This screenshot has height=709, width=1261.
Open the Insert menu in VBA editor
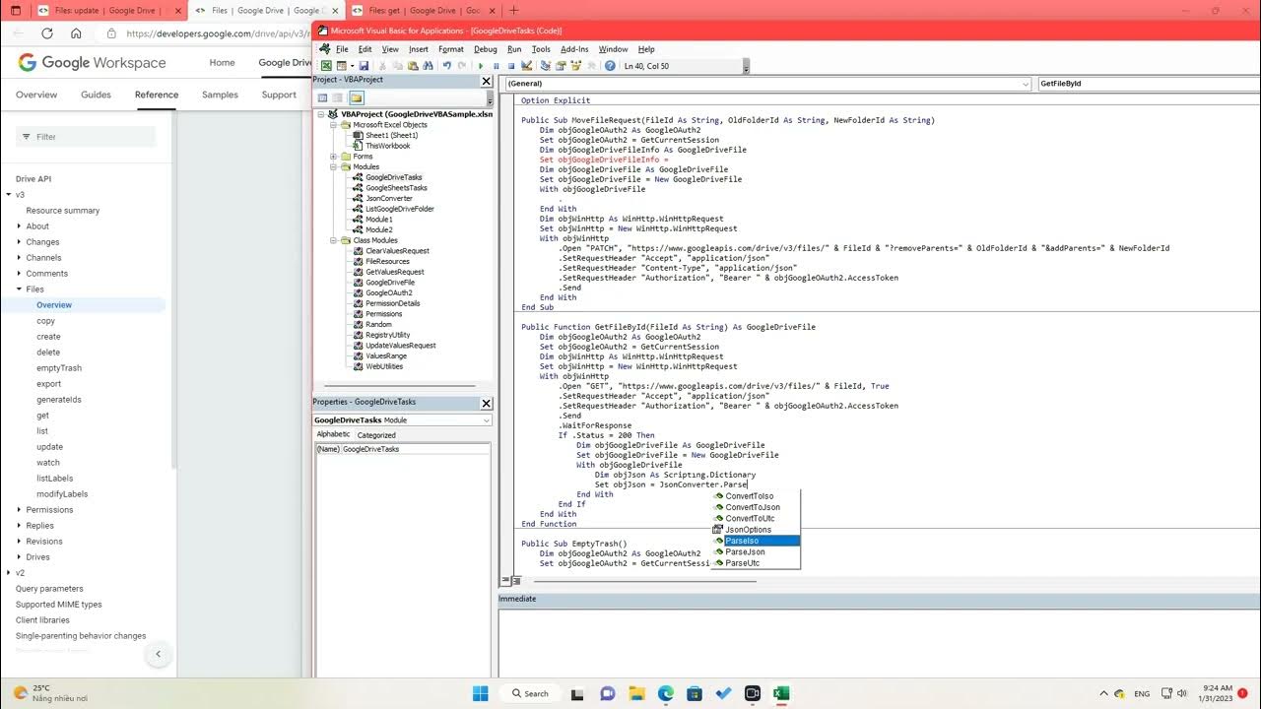pos(419,49)
